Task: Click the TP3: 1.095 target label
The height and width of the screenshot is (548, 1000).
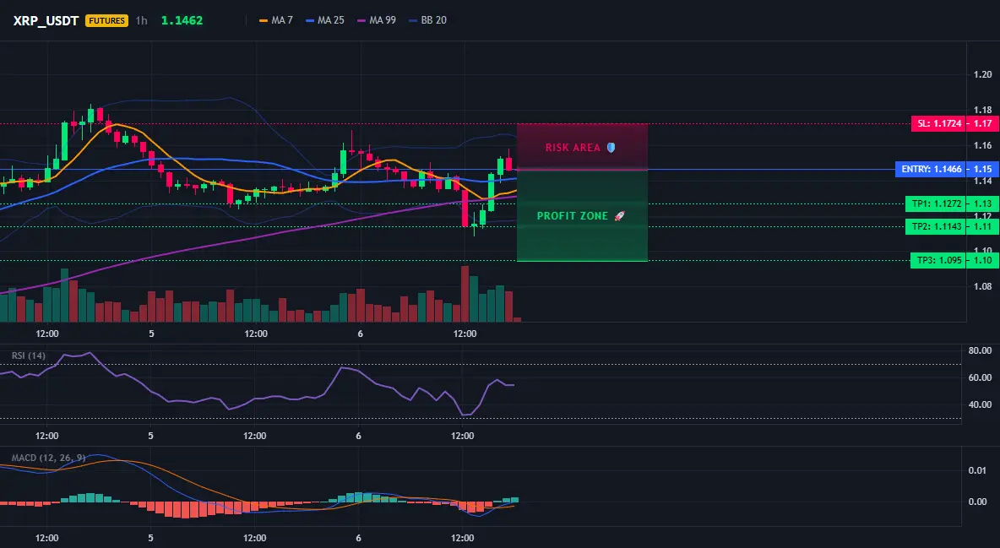Action: tap(939, 260)
